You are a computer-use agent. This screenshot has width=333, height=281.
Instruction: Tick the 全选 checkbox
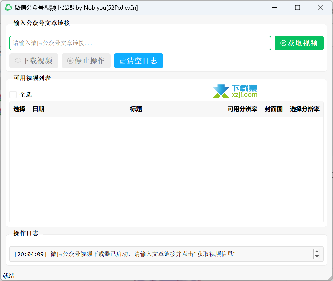click(13, 94)
